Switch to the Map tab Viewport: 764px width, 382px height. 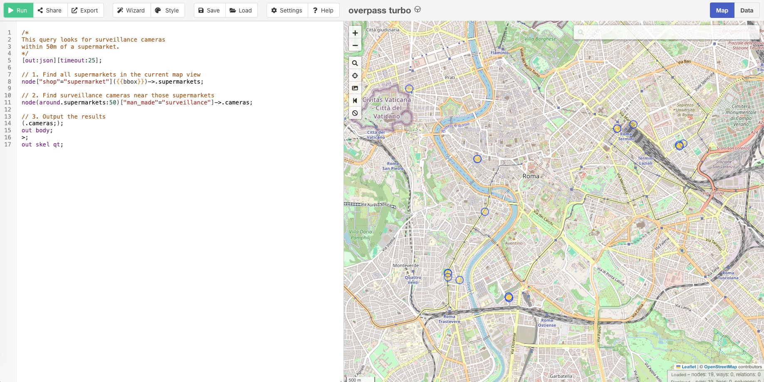click(x=722, y=10)
